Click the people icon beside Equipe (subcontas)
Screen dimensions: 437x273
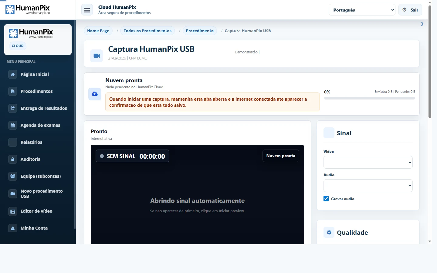click(13, 176)
